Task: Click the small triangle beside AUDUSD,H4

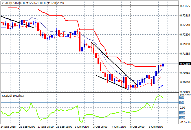Action: (2, 3)
